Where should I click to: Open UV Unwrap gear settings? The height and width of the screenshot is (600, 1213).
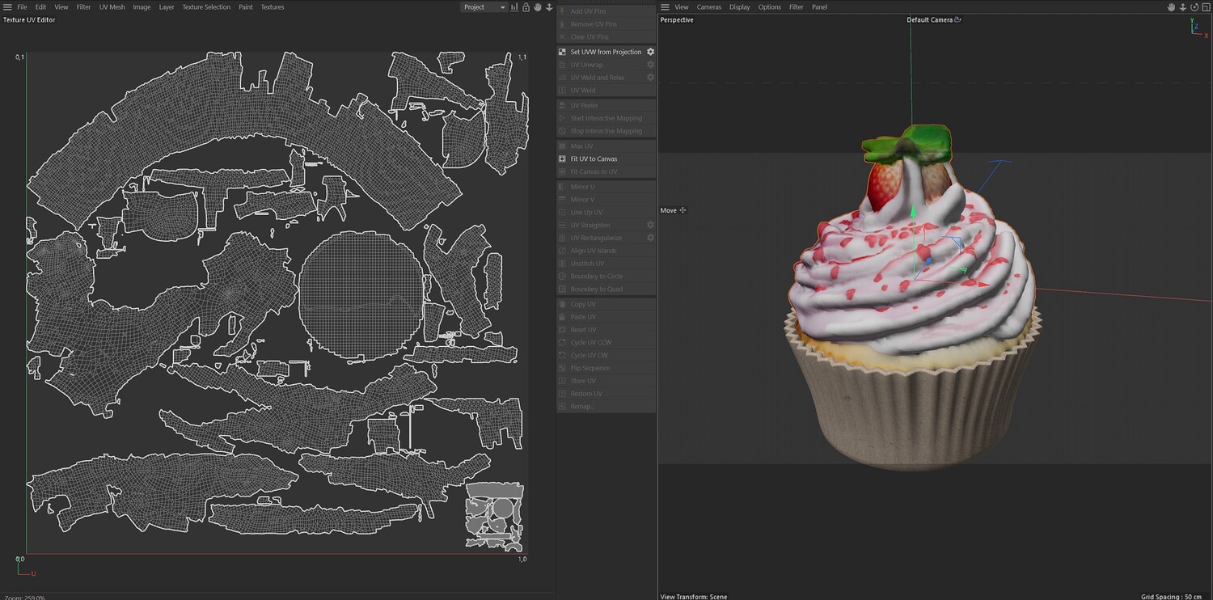click(x=650, y=65)
